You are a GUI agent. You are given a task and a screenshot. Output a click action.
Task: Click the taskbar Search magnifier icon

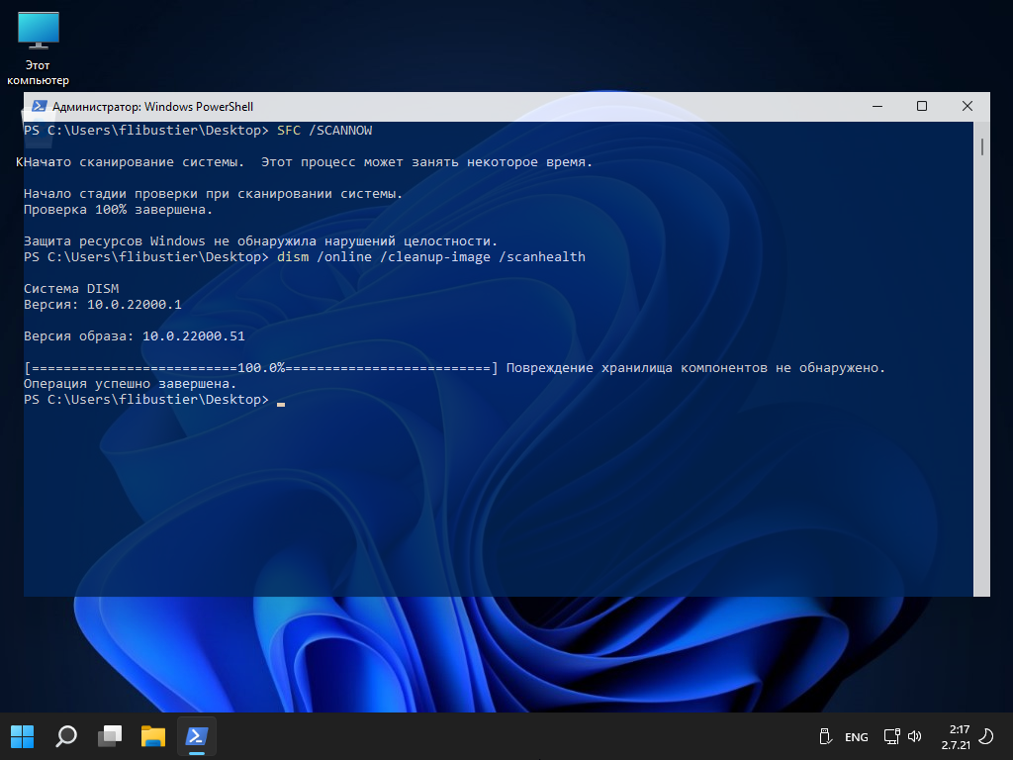(x=66, y=736)
